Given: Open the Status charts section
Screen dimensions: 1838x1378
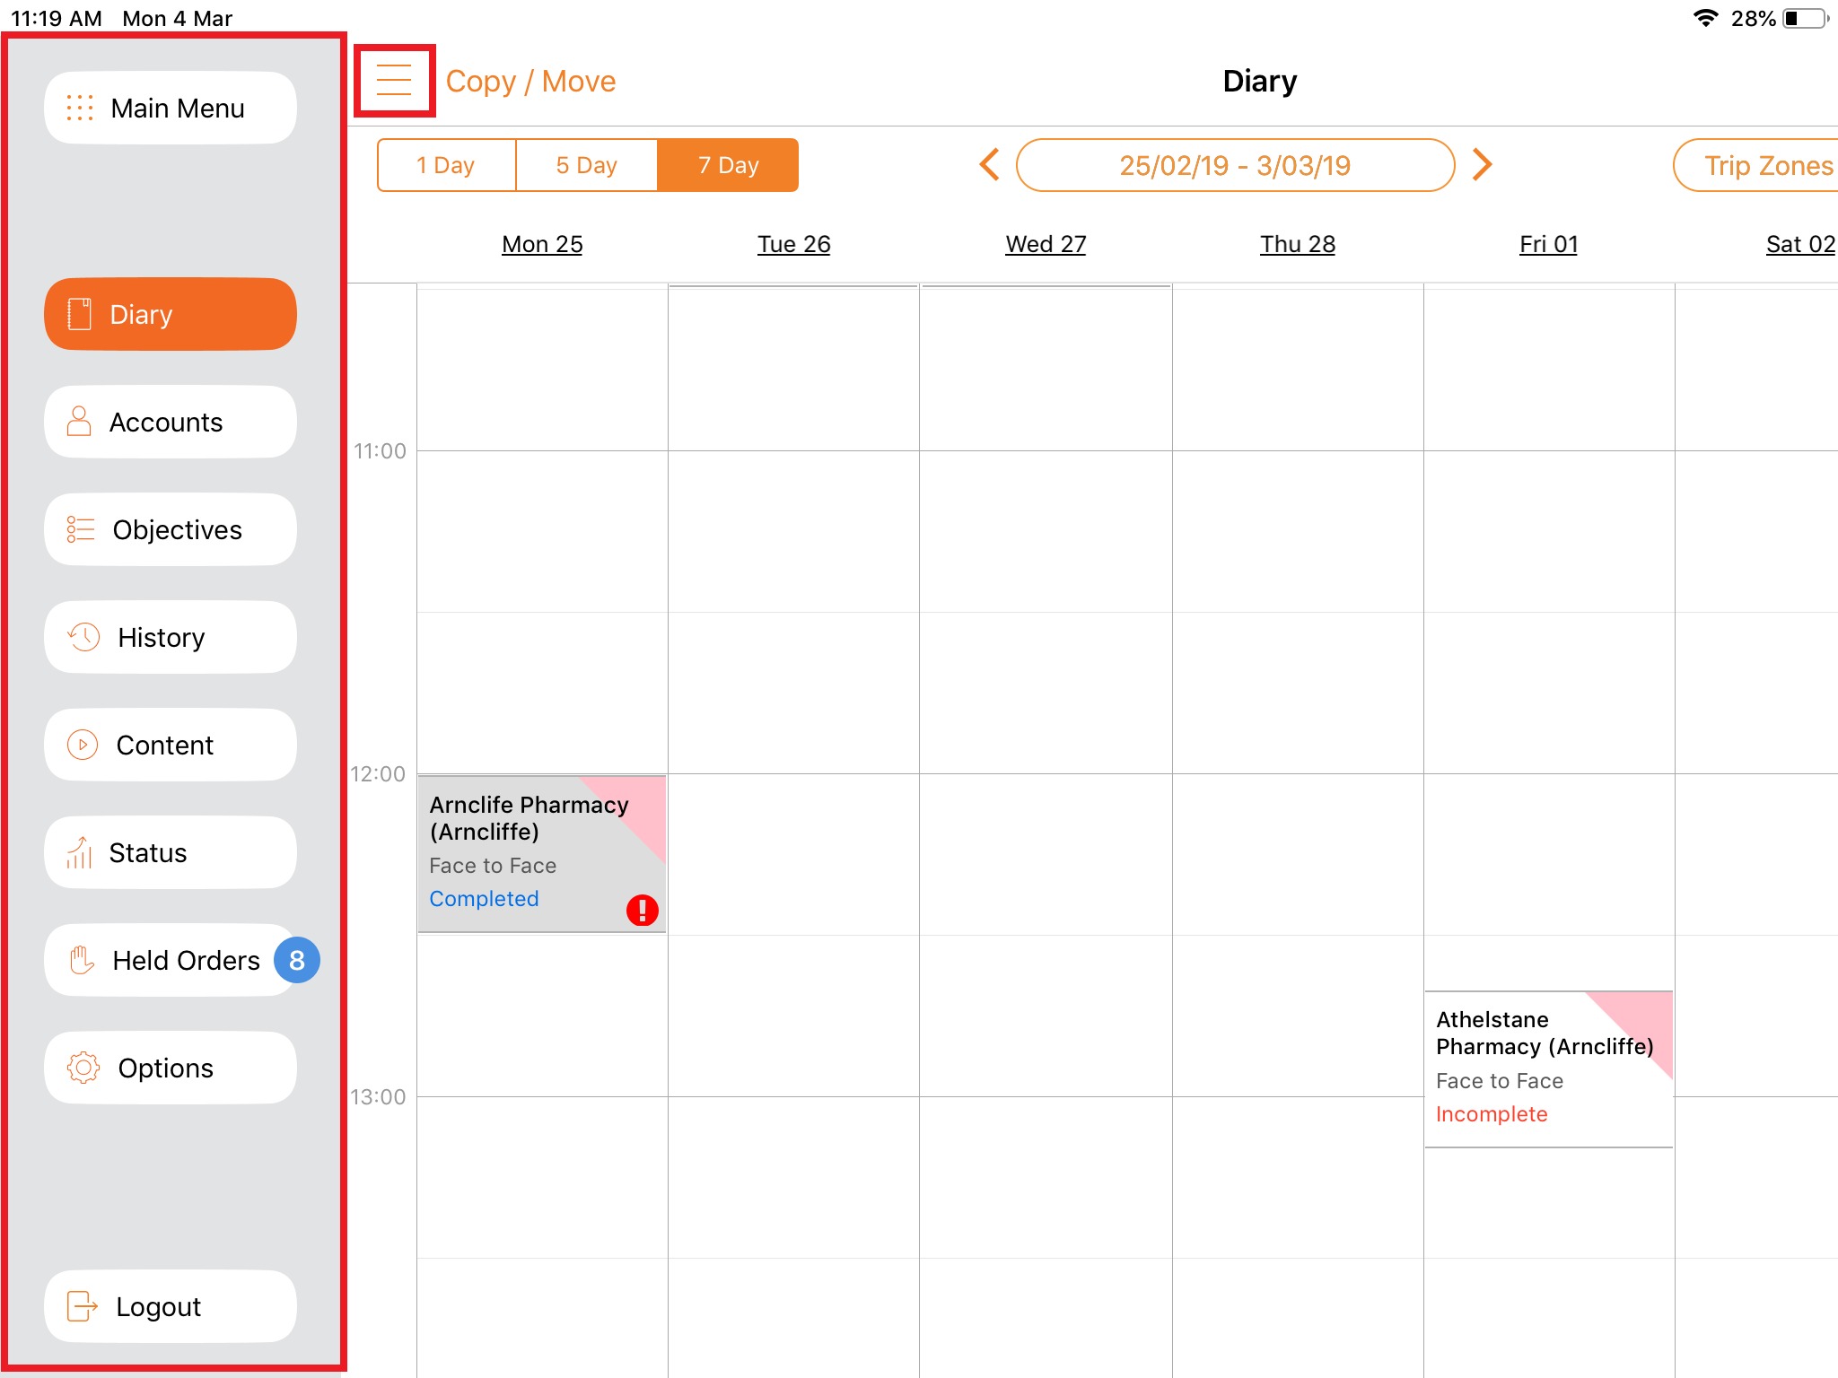Looking at the screenshot, I should click(171, 853).
